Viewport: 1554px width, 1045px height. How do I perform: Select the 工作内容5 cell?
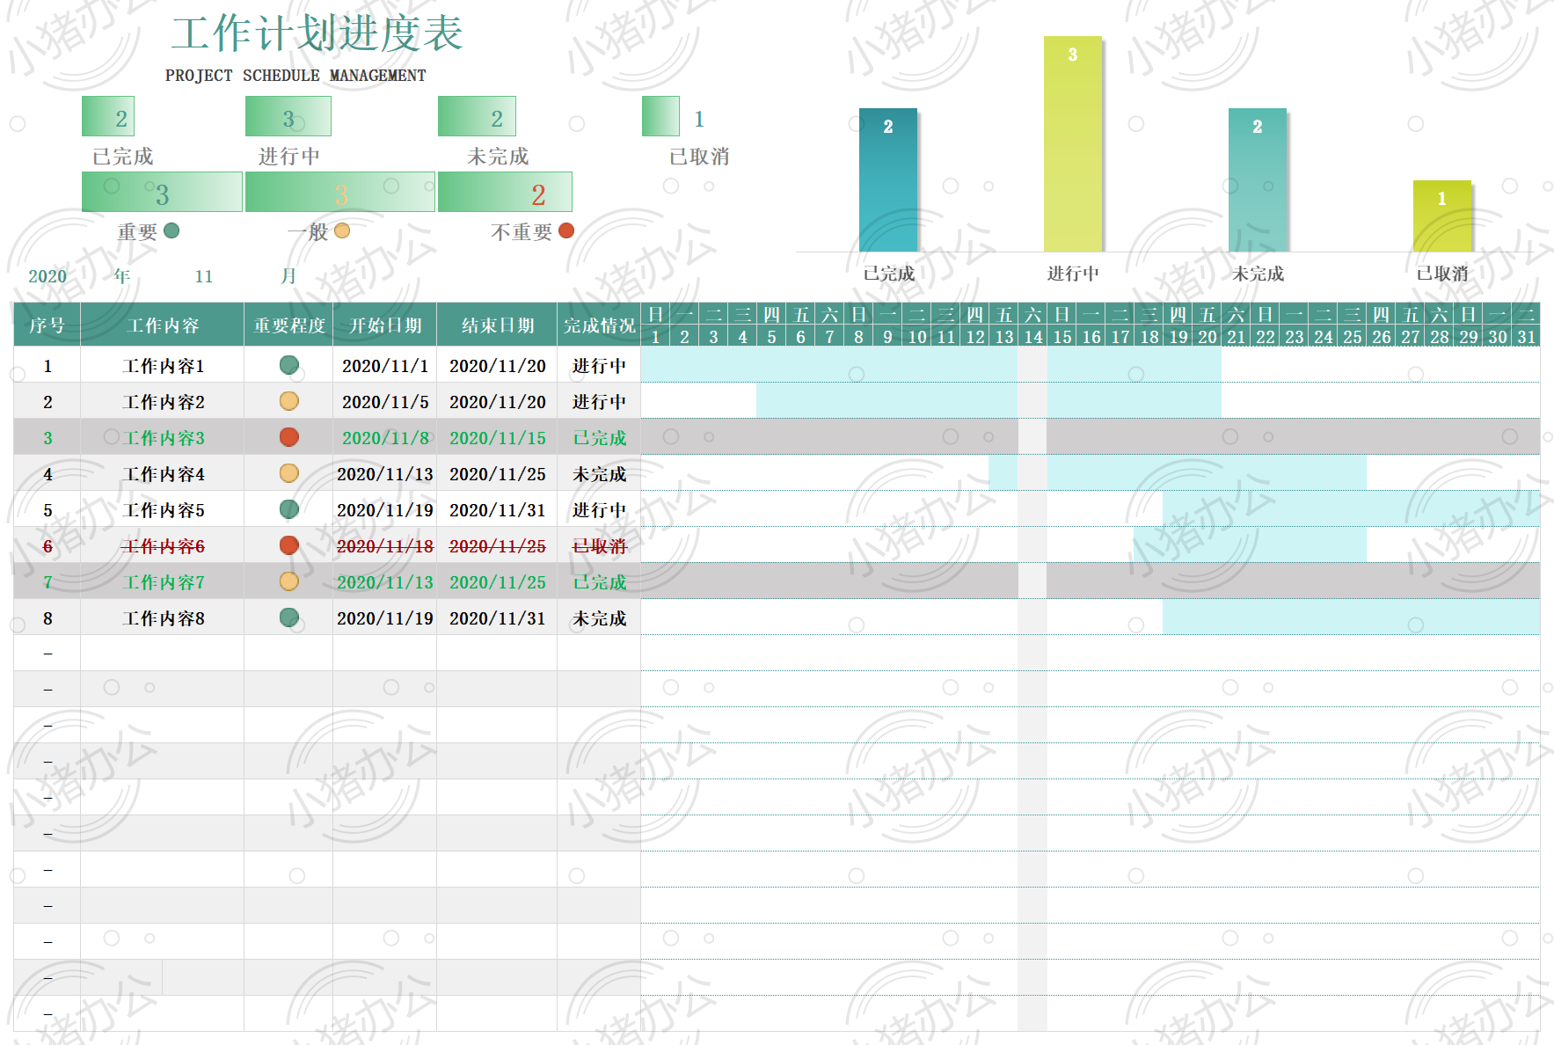162,509
